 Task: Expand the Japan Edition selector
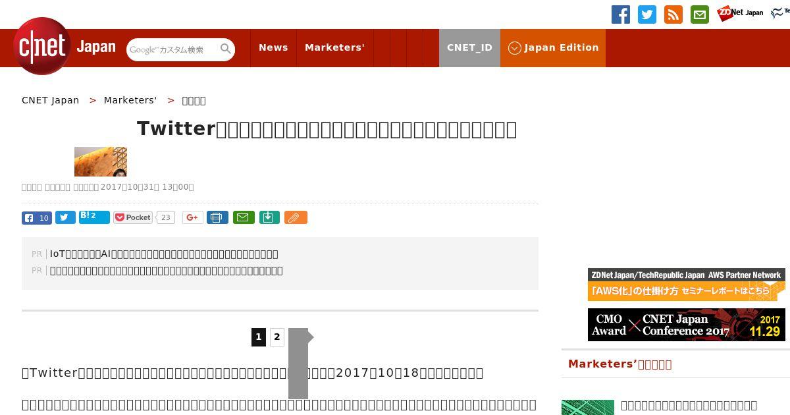(553, 47)
